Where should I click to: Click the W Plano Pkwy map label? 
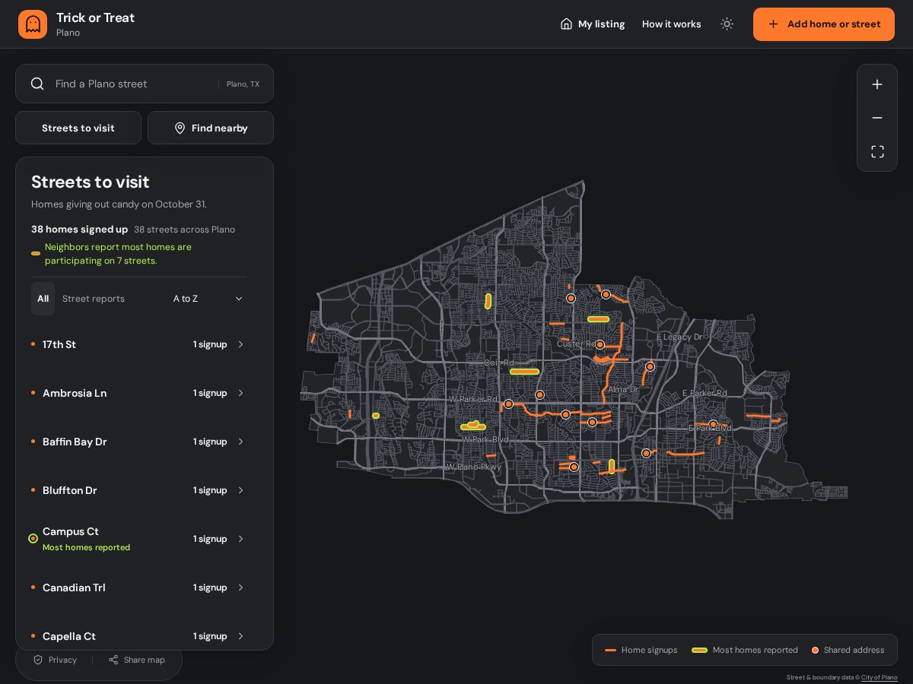[x=473, y=467]
